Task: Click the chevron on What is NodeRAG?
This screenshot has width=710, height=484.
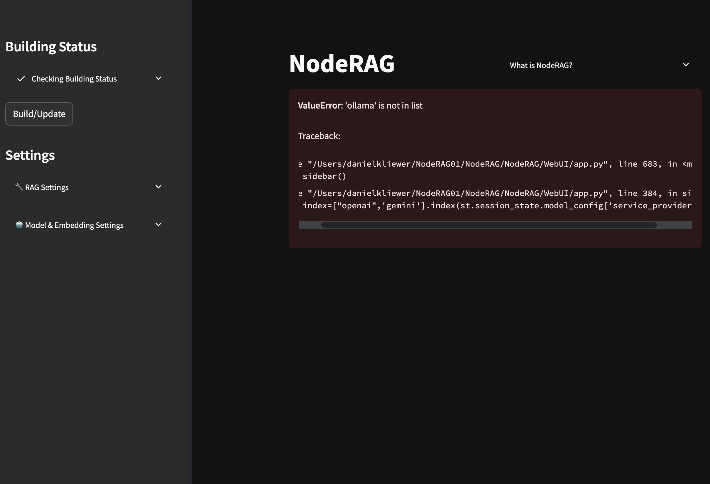Action: pyautogui.click(x=686, y=65)
